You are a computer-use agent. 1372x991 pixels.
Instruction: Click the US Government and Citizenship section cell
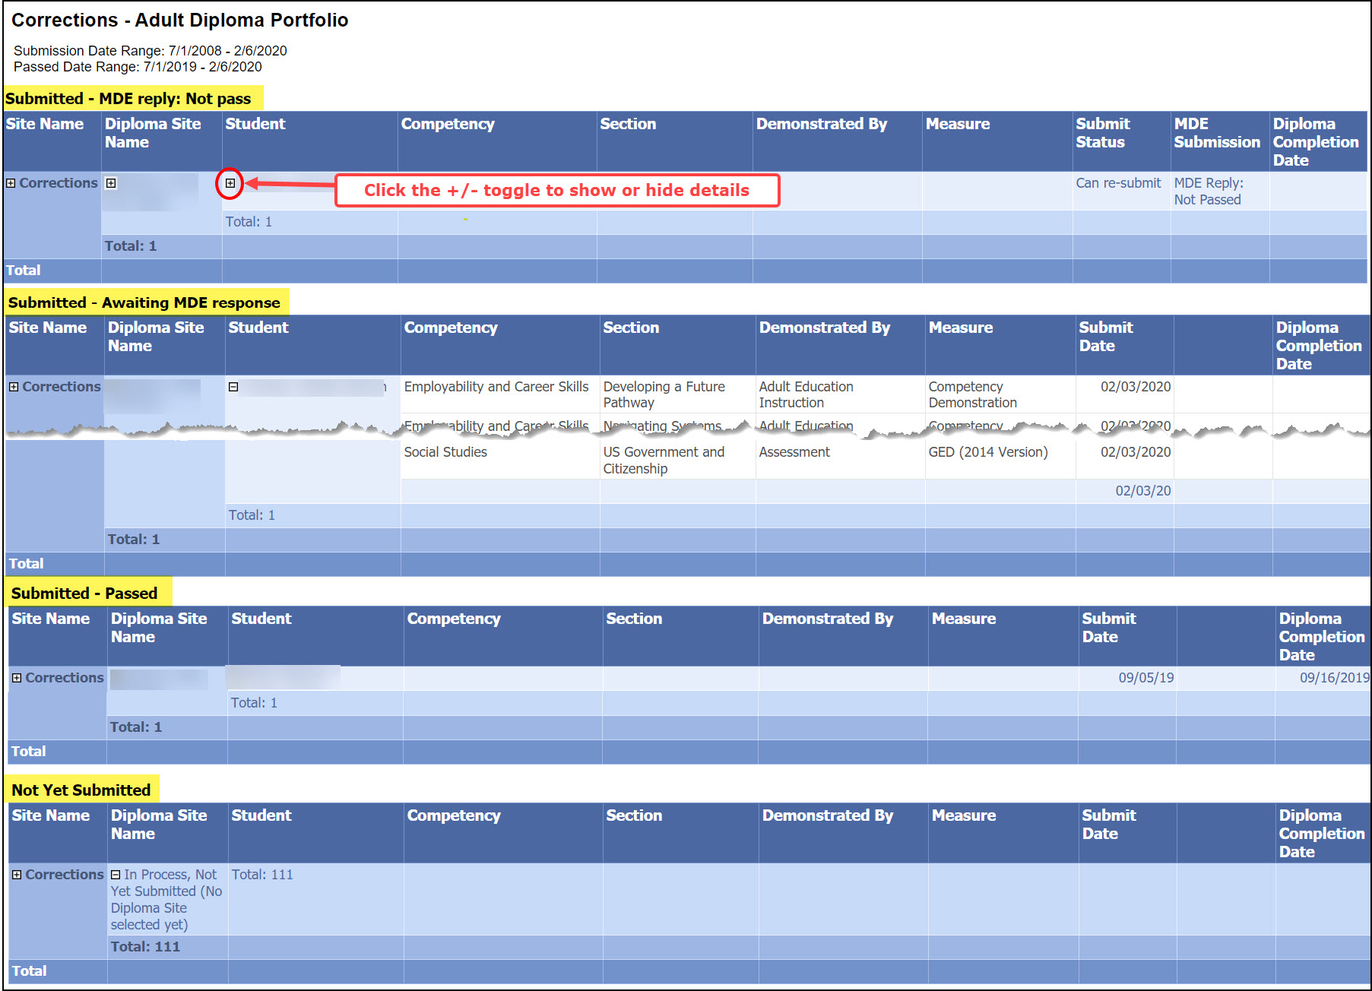point(664,461)
